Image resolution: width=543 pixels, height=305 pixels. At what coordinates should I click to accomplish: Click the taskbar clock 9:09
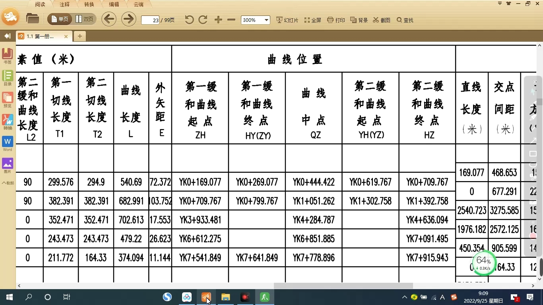click(x=483, y=297)
